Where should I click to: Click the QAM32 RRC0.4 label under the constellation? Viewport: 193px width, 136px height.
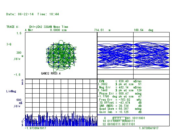tap(51, 74)
